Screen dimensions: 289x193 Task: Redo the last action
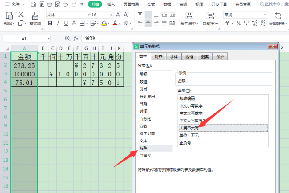[74, 4]
